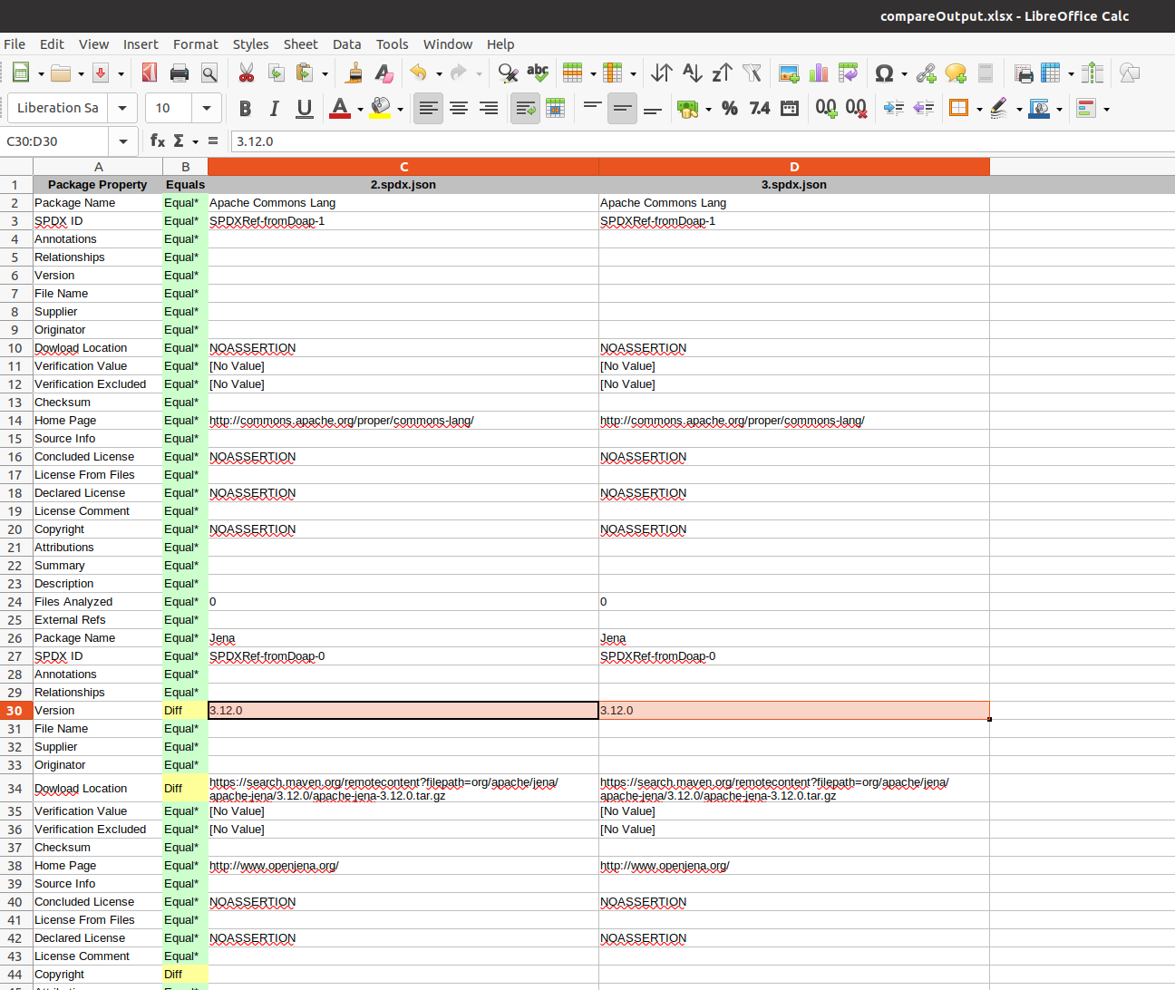
Task: Click Merge and Center Cells icon
Action: [556, 109]
